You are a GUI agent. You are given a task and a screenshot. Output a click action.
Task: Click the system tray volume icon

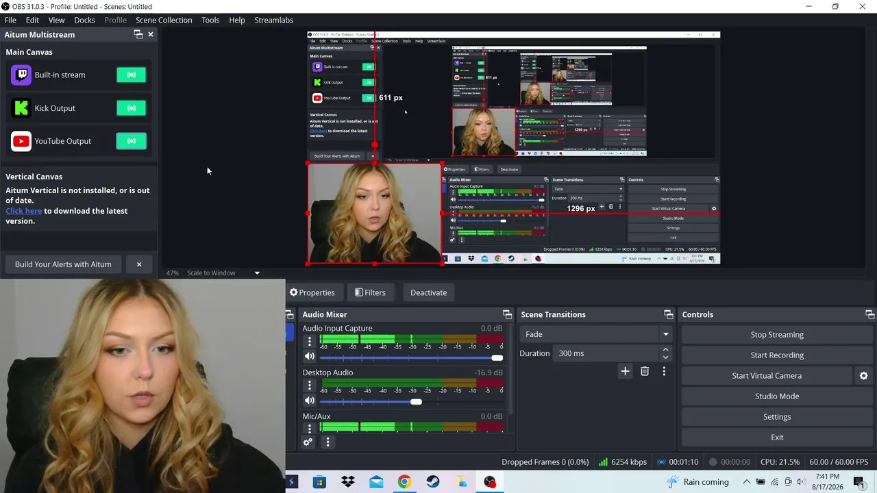coord(801,482)
